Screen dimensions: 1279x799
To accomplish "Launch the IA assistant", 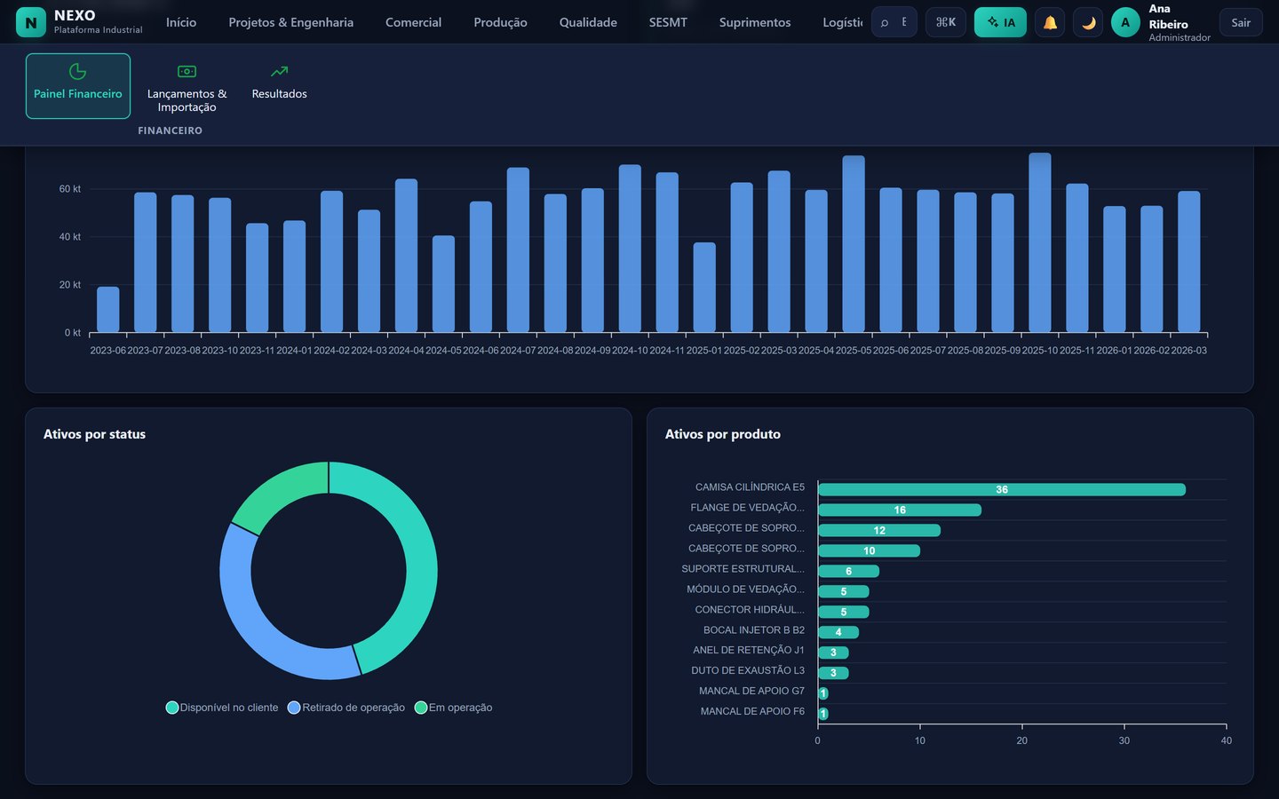I will pos(1000,22).
